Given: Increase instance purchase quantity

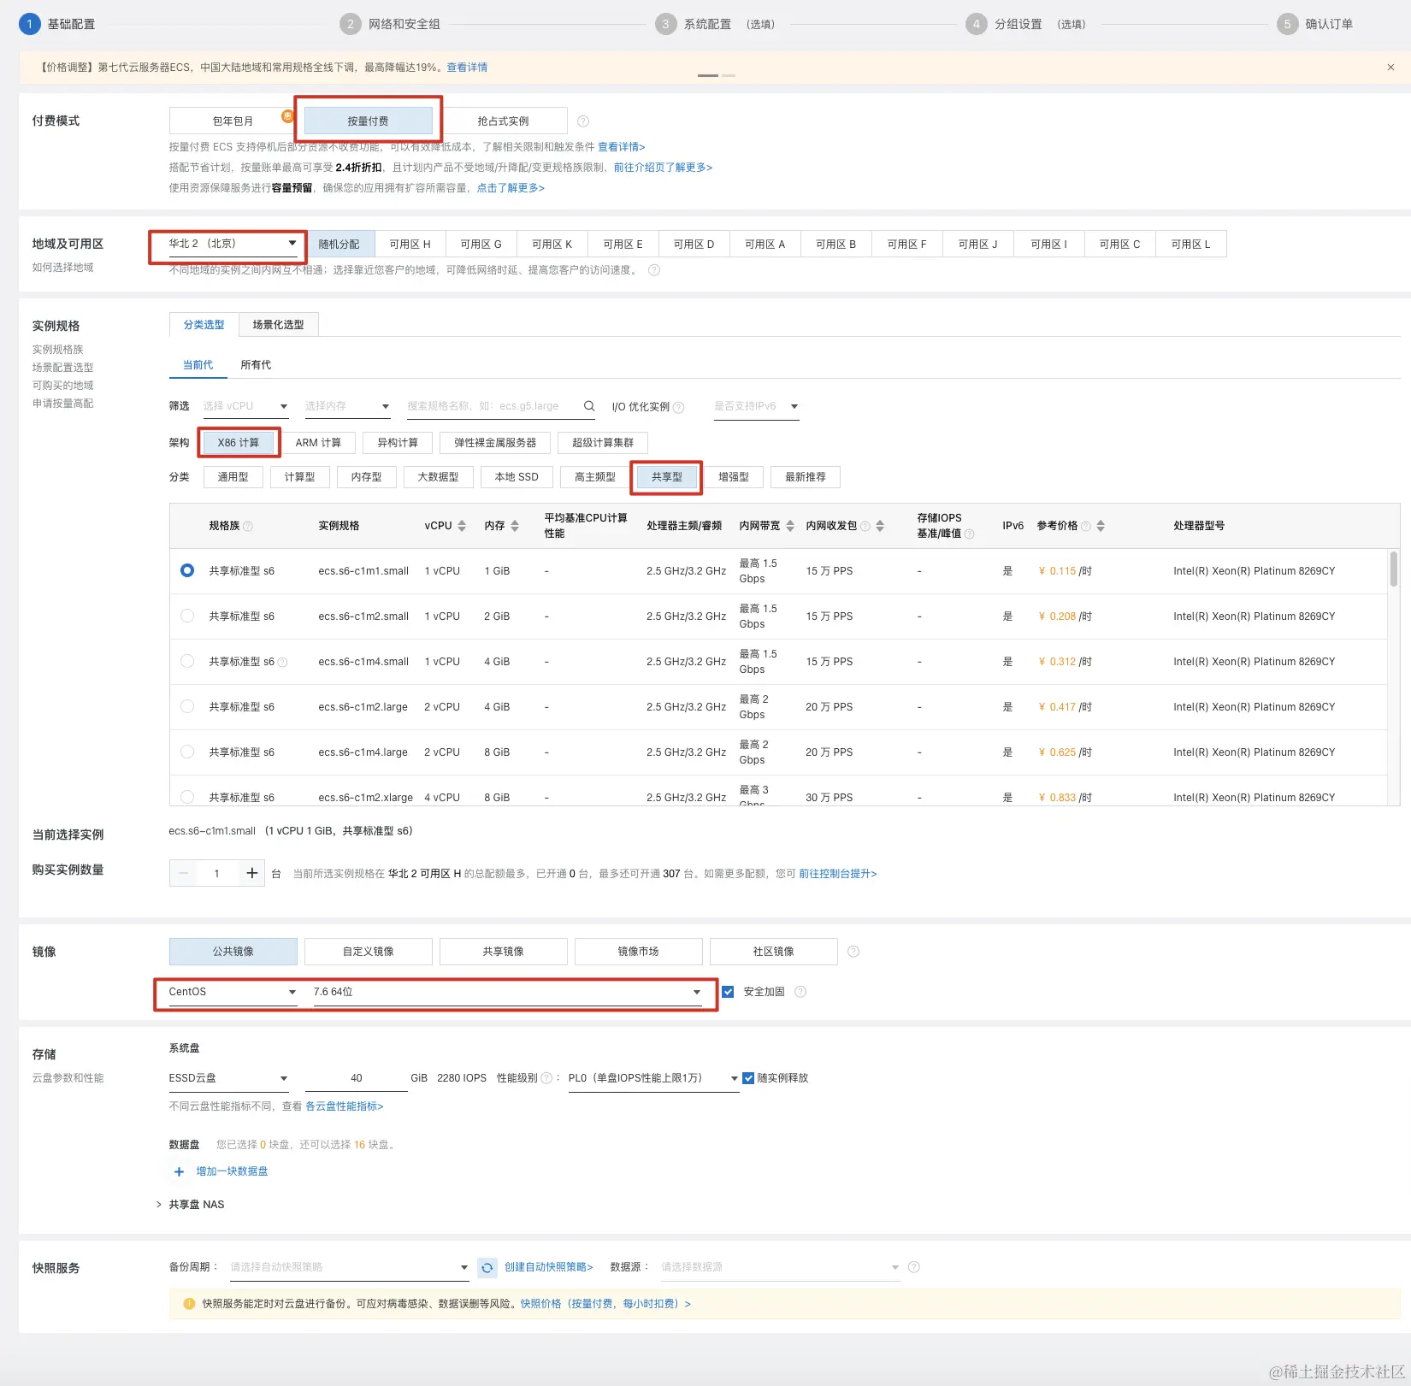Looking at the screenshot, I should click(x=251, y=873).
